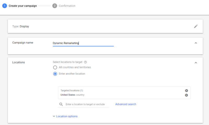Image resolution: width=209 pixels, height=125 pixels.
Task: Select the United States country entry
Action: tap(72, 95)
